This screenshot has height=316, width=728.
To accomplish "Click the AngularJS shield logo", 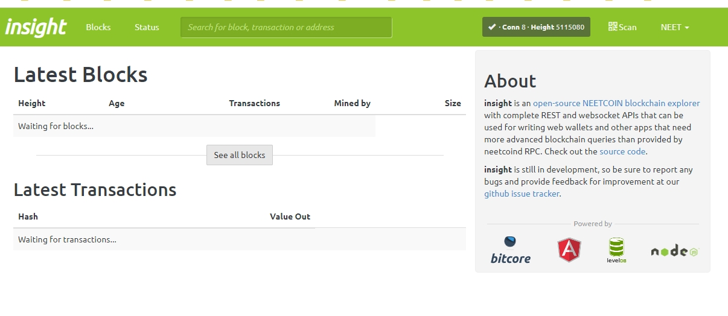I will 569,250.
